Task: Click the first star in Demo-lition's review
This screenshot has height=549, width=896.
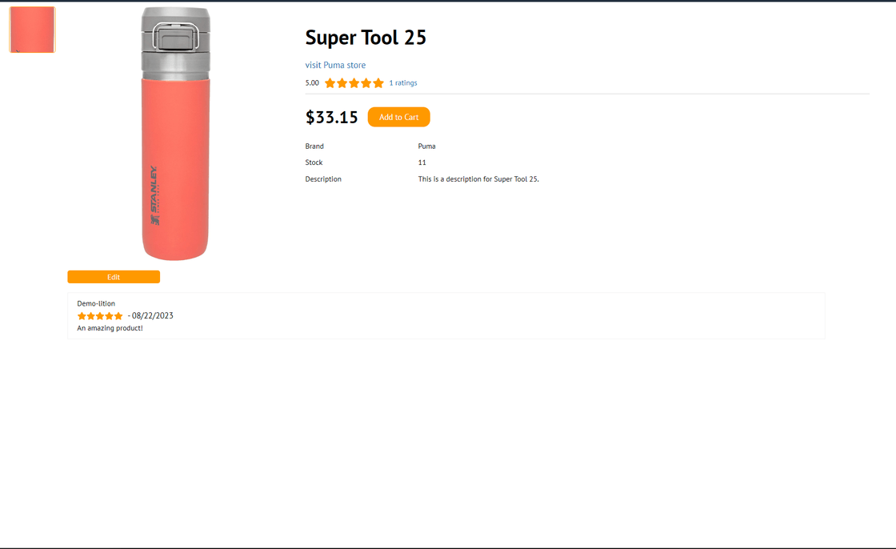Action: [x=82, y=316]
